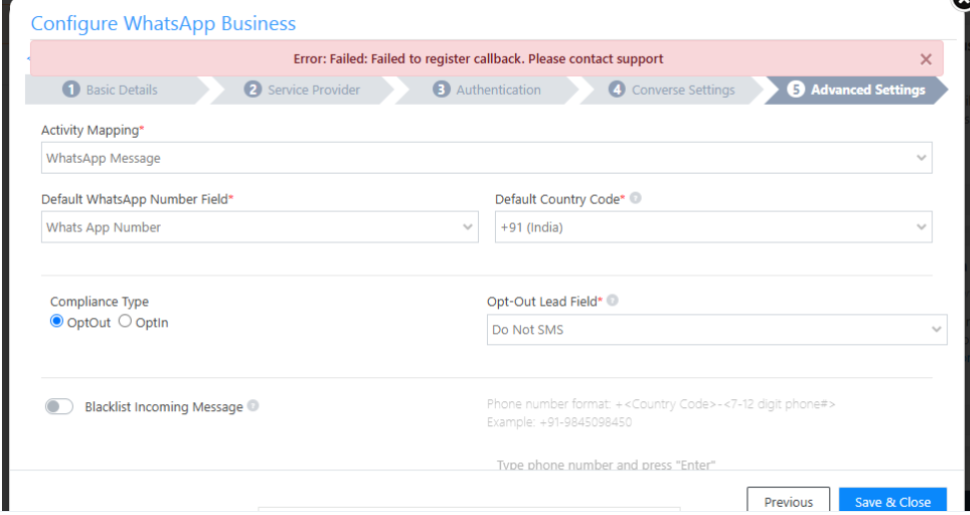Click Opt-Out Lead Field info icon
Screen dimensions: 970x515
[613, 300]
